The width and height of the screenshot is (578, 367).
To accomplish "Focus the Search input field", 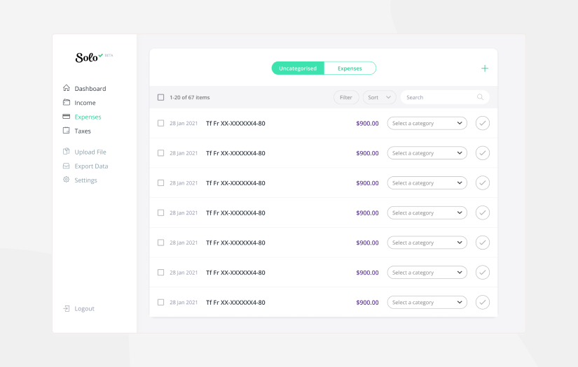I will coord(445,97).
